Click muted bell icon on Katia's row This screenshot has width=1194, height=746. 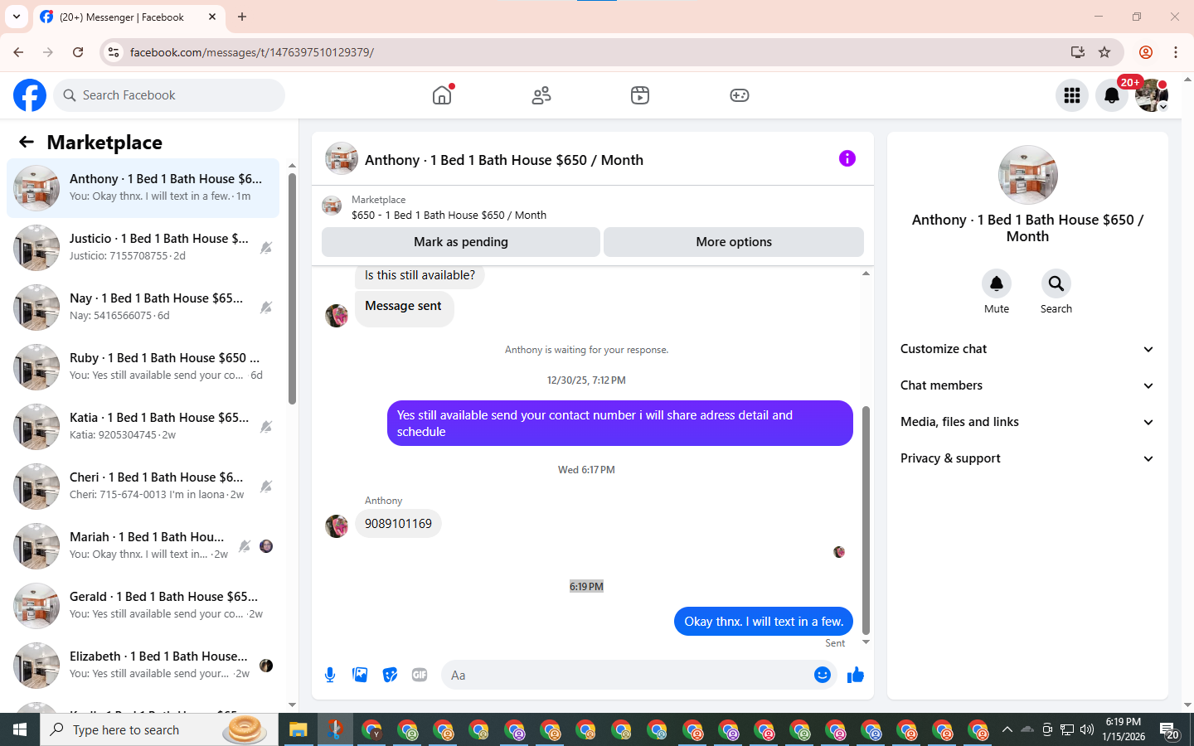coord(266,427)
